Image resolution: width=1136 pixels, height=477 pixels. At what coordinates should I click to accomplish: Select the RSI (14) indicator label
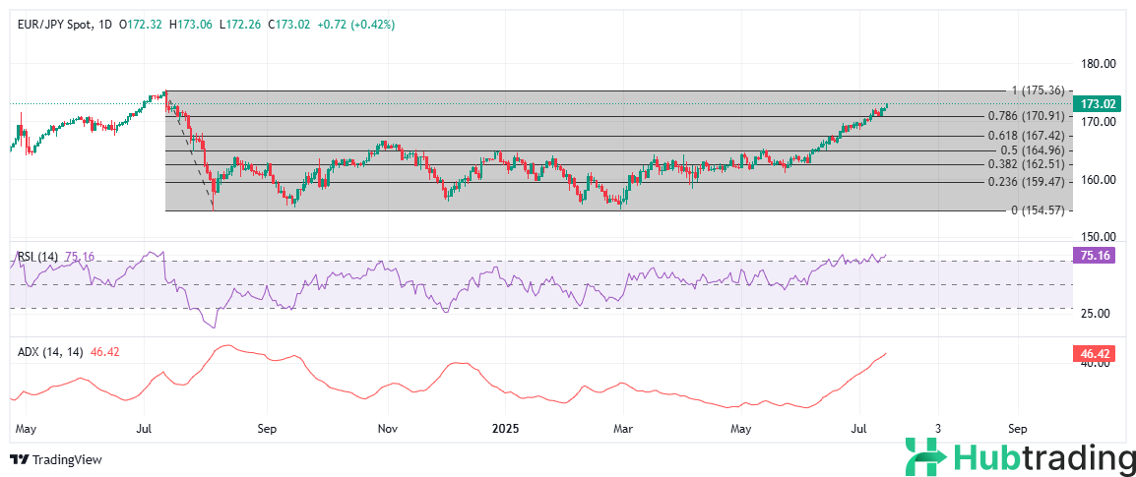pos(38,257)
